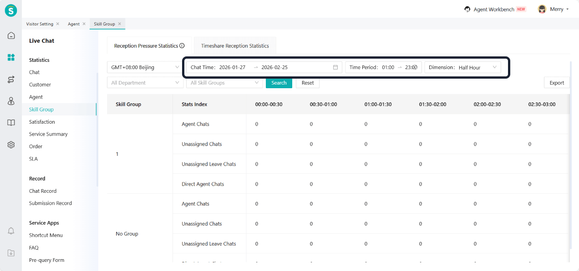Click the settings gear icon in sidebar
Screen dimensions: 579x271
point(11,145)
